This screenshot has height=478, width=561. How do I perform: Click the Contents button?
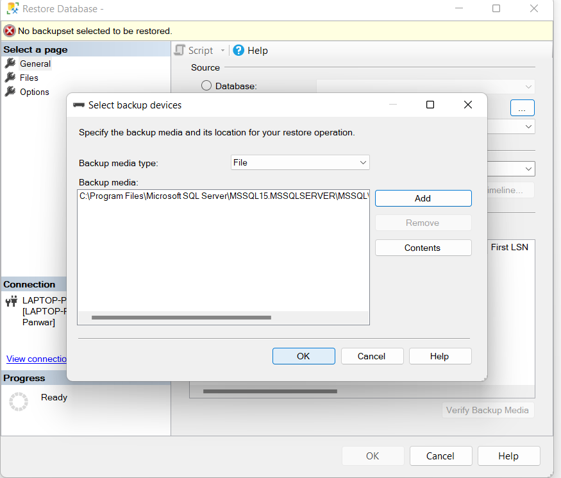423,248
